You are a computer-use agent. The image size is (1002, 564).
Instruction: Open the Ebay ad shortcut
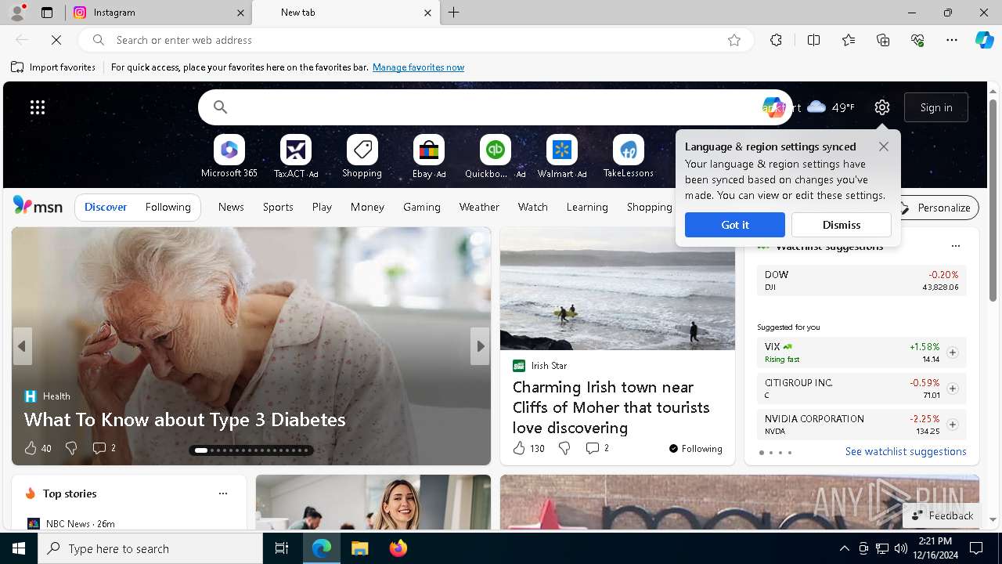point(429,157)
